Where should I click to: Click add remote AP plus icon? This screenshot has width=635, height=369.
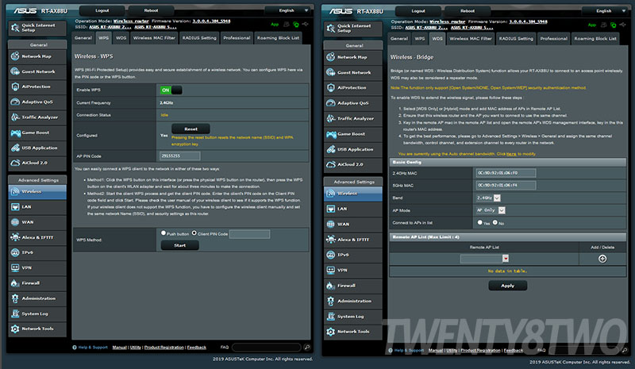tap(602, 259)
